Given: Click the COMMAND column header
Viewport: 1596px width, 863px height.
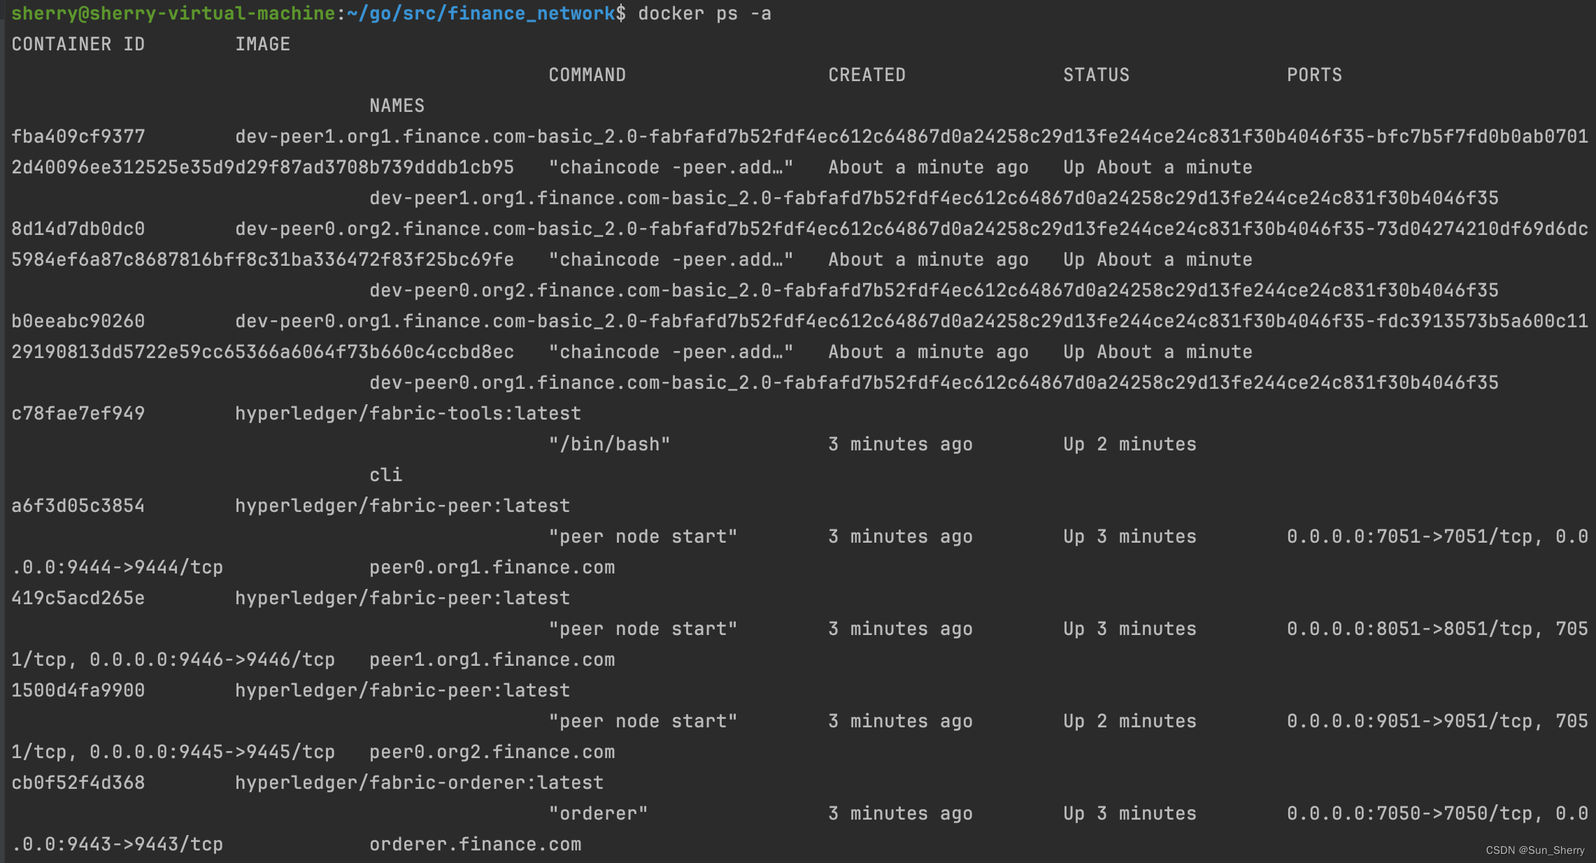Looking at the screenshot, I should click(587, 76).
